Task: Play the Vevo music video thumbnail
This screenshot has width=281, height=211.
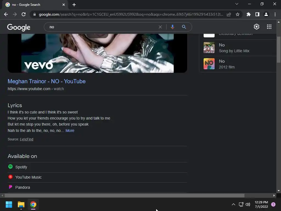Action: (97, 53)
